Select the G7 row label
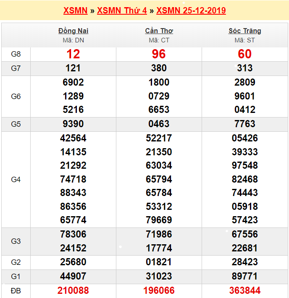The image size is (289, 298). 16,68
